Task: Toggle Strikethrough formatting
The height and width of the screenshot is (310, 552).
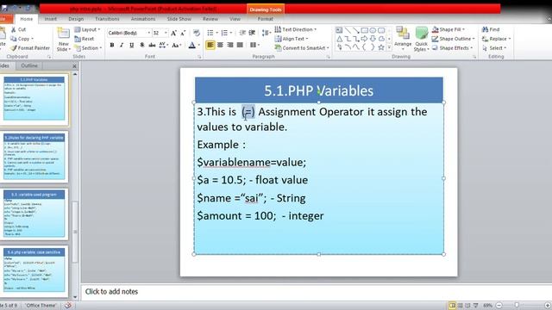Action: [152, 45]
